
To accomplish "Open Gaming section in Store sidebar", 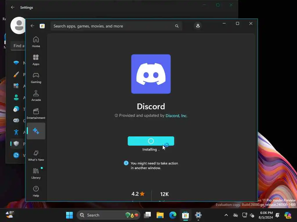I will pos(36,78).
